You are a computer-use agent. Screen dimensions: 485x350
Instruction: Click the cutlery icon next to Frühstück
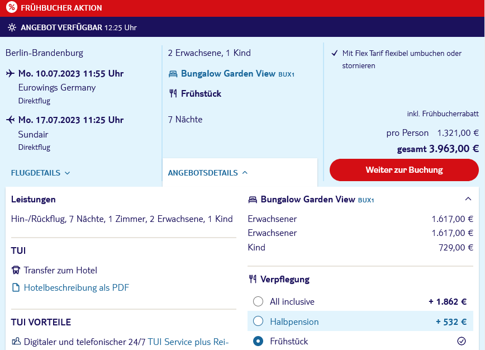point(173,93)
